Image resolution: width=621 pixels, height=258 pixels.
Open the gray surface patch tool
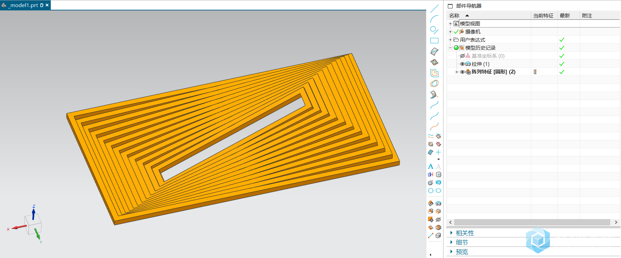(x=434, y=52)
